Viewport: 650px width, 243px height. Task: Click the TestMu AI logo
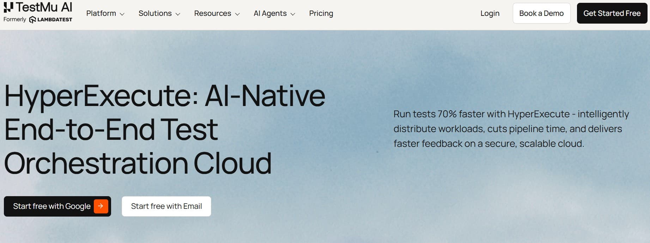[38, 7]
